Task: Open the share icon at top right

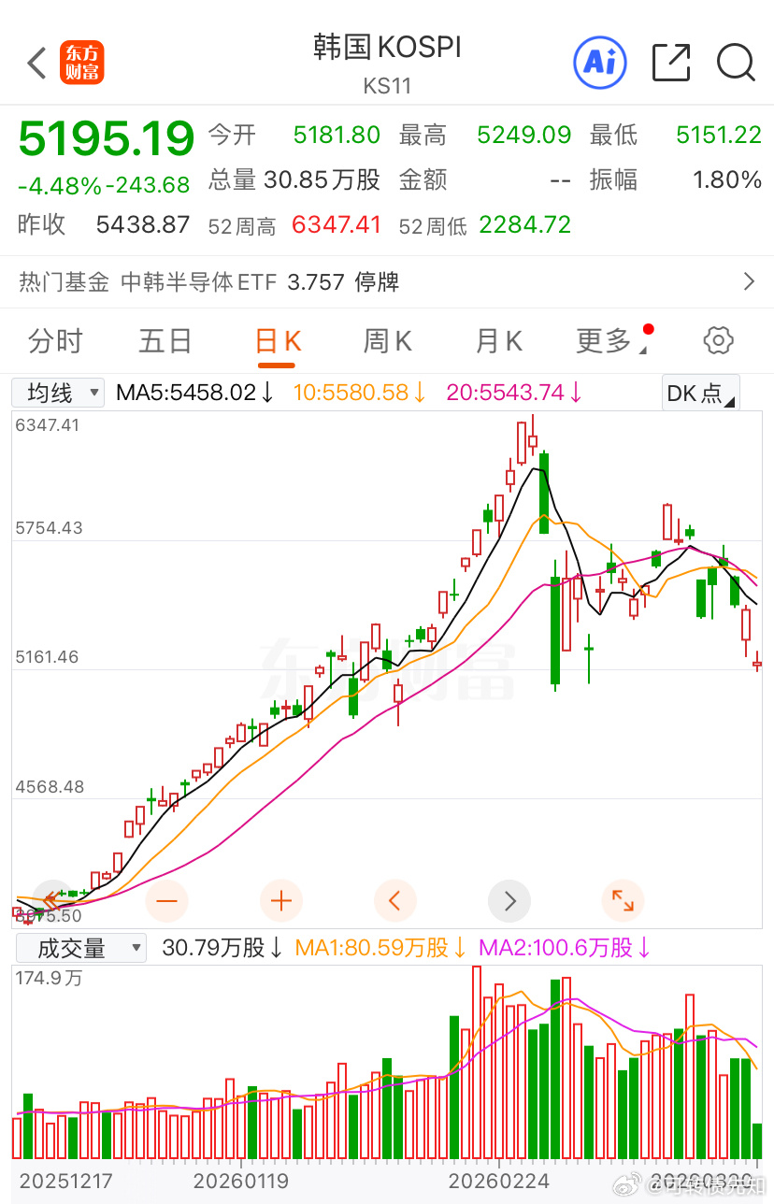Action: coord(670,63)
